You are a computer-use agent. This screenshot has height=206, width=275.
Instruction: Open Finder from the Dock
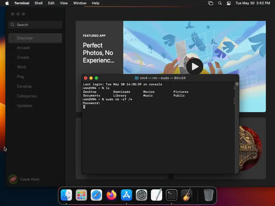coord(66,195)
